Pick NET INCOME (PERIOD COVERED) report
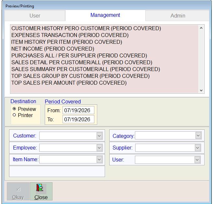The height and width of the screenshot is (204, 215). [x=53, y=49]
